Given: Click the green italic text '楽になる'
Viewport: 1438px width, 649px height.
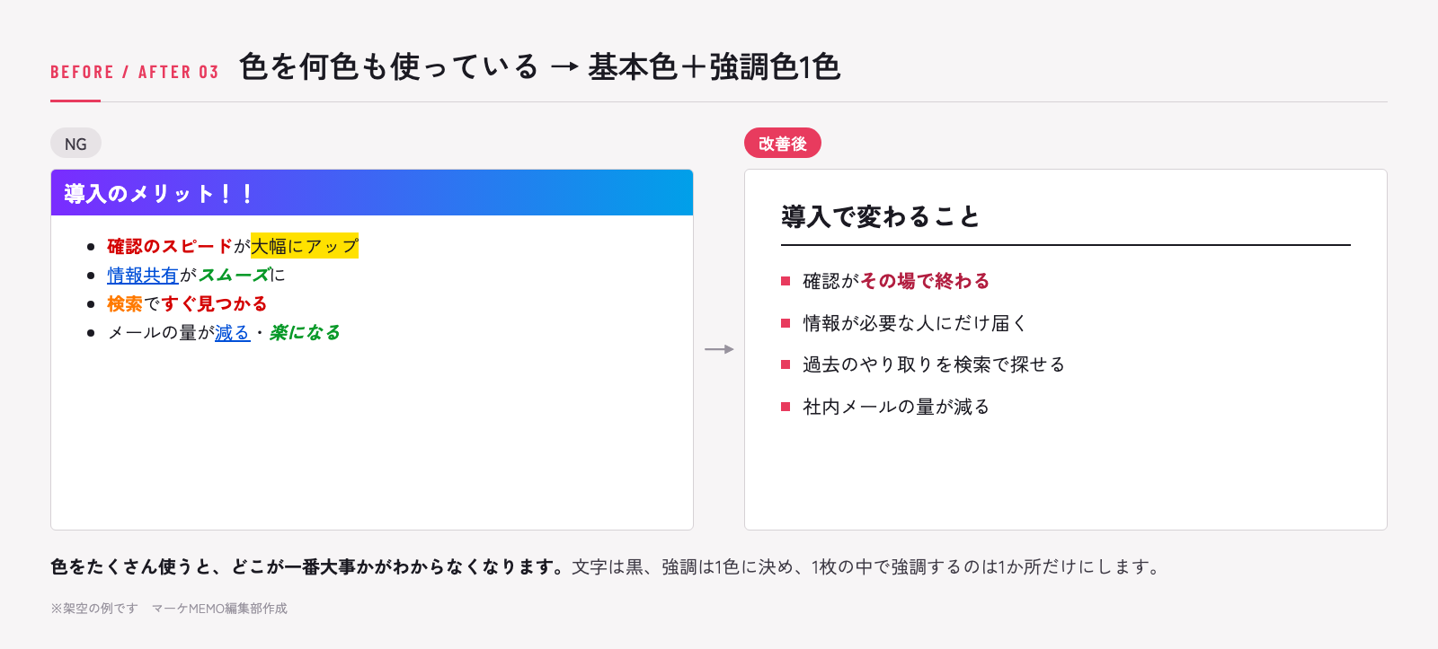Looking at the screenshot, I should (x=306, y=332).
